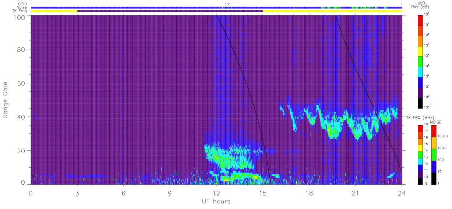This screenshot has width=452, height=209.
Task: Click the purple middle segment of TX Freq bar
Action: (x=170, y=11)
